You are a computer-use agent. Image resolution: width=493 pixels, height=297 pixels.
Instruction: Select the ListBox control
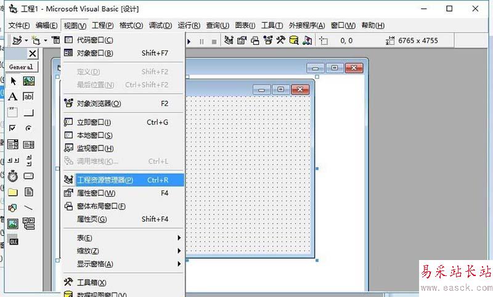pyautogui.click(x=28, y=144)
